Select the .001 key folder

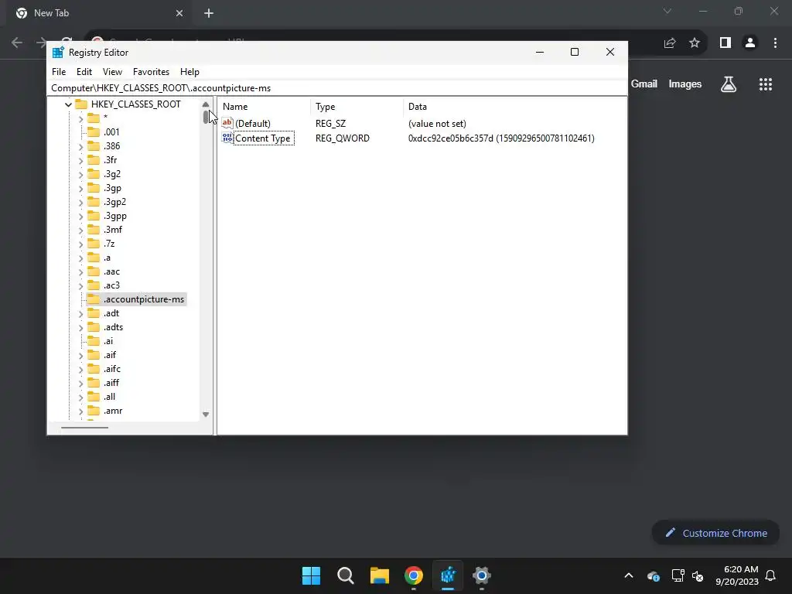point(94,131)
